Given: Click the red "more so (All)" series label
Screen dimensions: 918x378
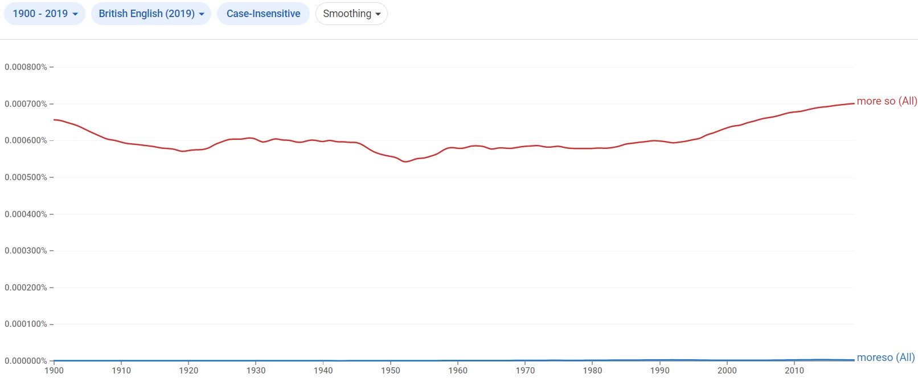Looking at the screenshot, I should (x=887, y=101).
